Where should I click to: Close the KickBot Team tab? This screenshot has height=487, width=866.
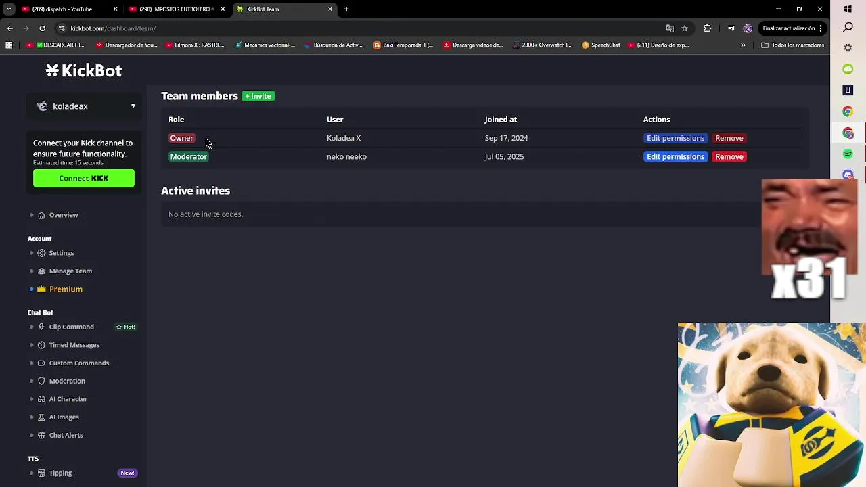tap(330, 9)
